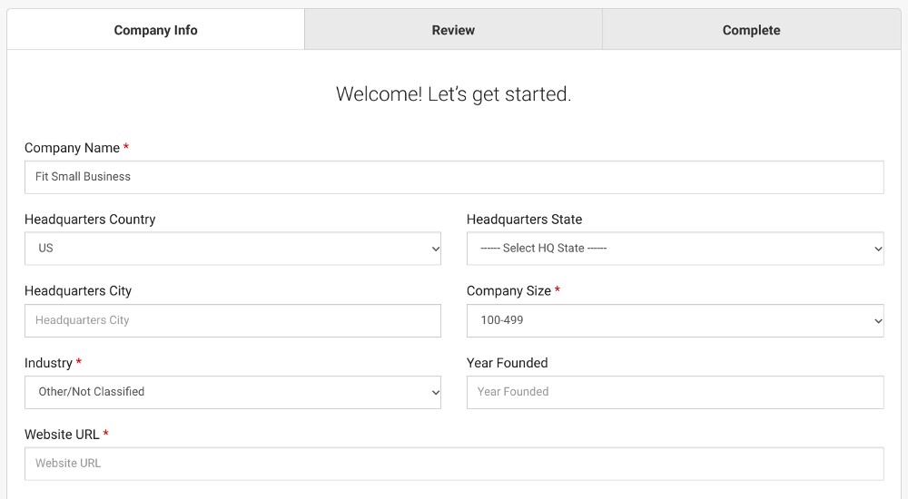The image size is (908, 499).
Task: Focus the Company Name text field
Action: [x=454, y=177]
